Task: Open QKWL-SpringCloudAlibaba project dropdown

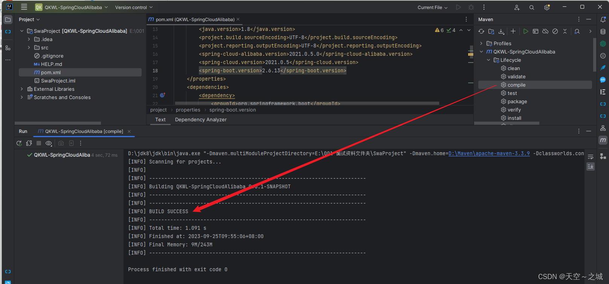Action: [x=72, y=7]
